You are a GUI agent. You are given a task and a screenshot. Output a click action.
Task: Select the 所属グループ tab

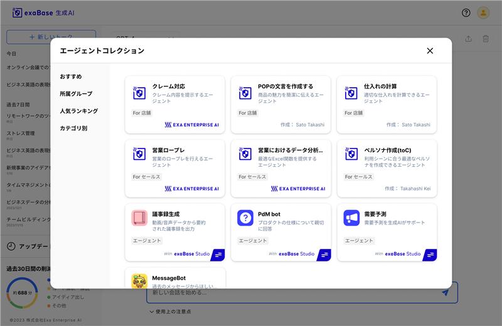(x=76, y=94)
